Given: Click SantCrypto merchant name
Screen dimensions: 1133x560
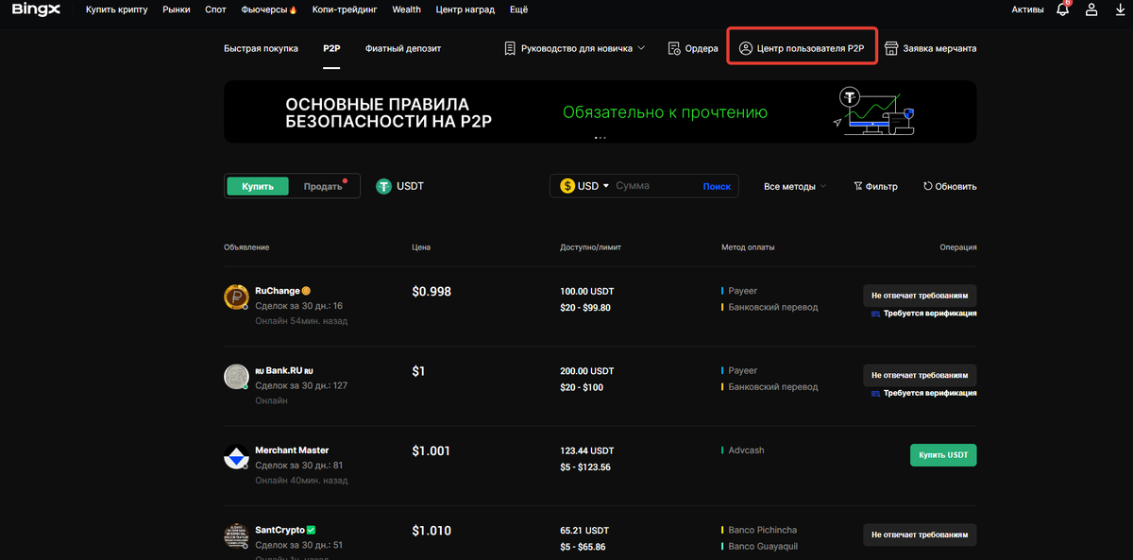Looking at the screenshot, I should (x=279, y=530).
